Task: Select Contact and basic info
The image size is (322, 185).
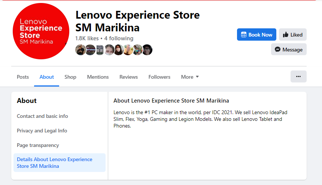Action: tap(42, 116)
